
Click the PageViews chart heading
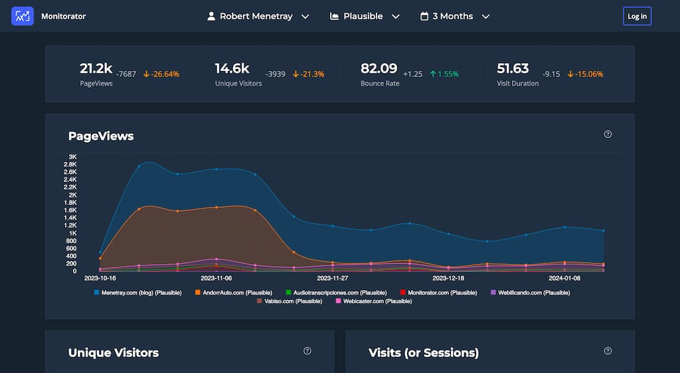point(101,136)
